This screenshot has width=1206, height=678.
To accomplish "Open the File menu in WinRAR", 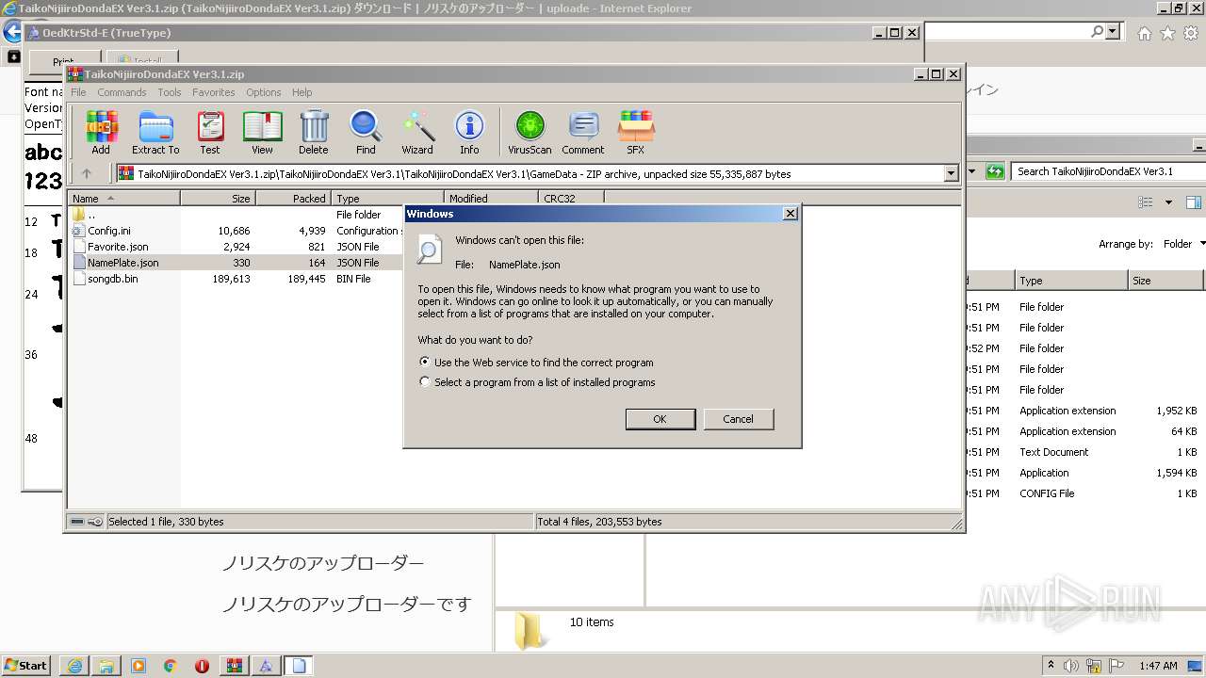I will click(78, 92).
